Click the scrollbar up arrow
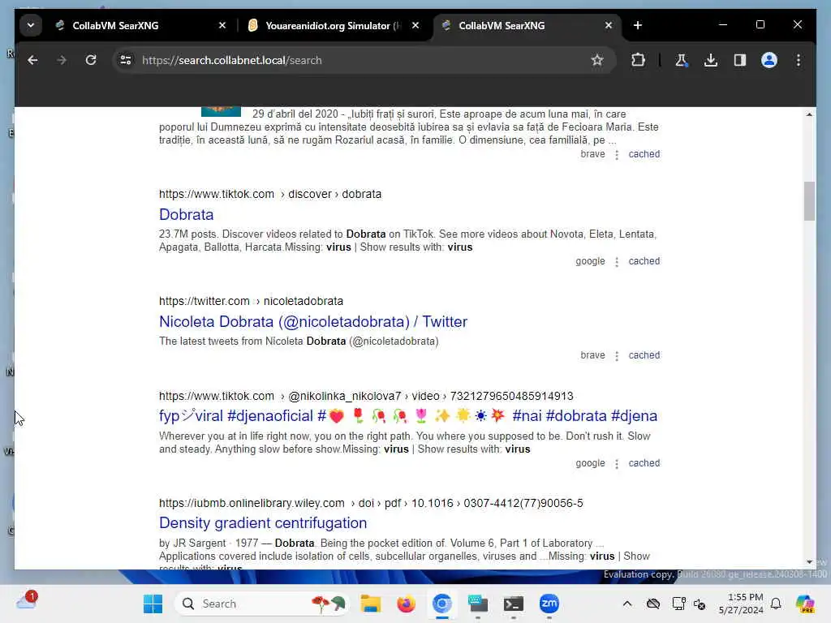 pos(809,114)
